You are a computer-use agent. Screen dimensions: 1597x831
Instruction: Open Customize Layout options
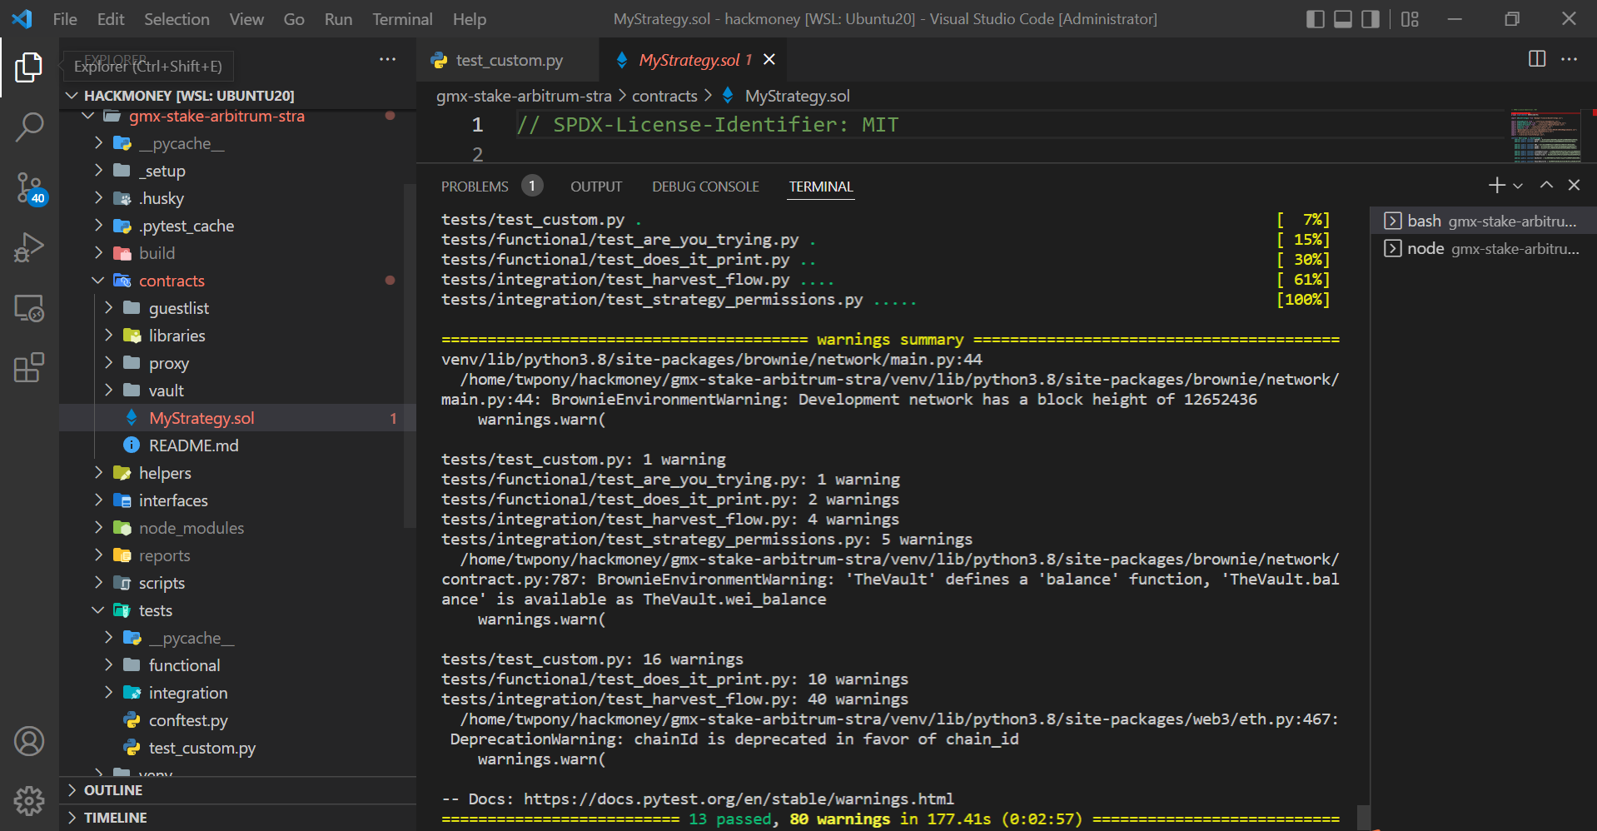coord(1410,19)
